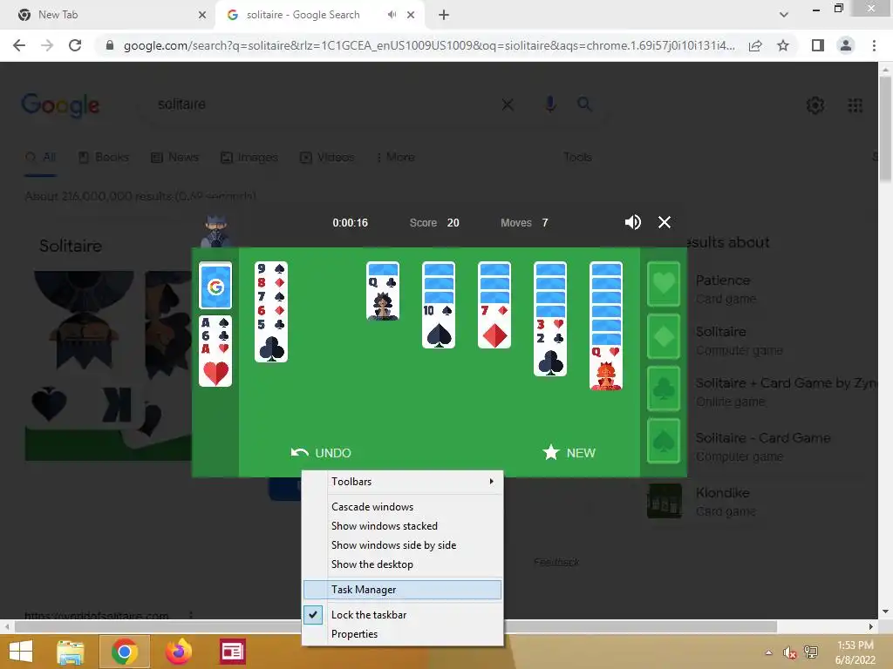Select the Queen of clubs card
This screenshot has width=893, height=669.
point(383,298)
